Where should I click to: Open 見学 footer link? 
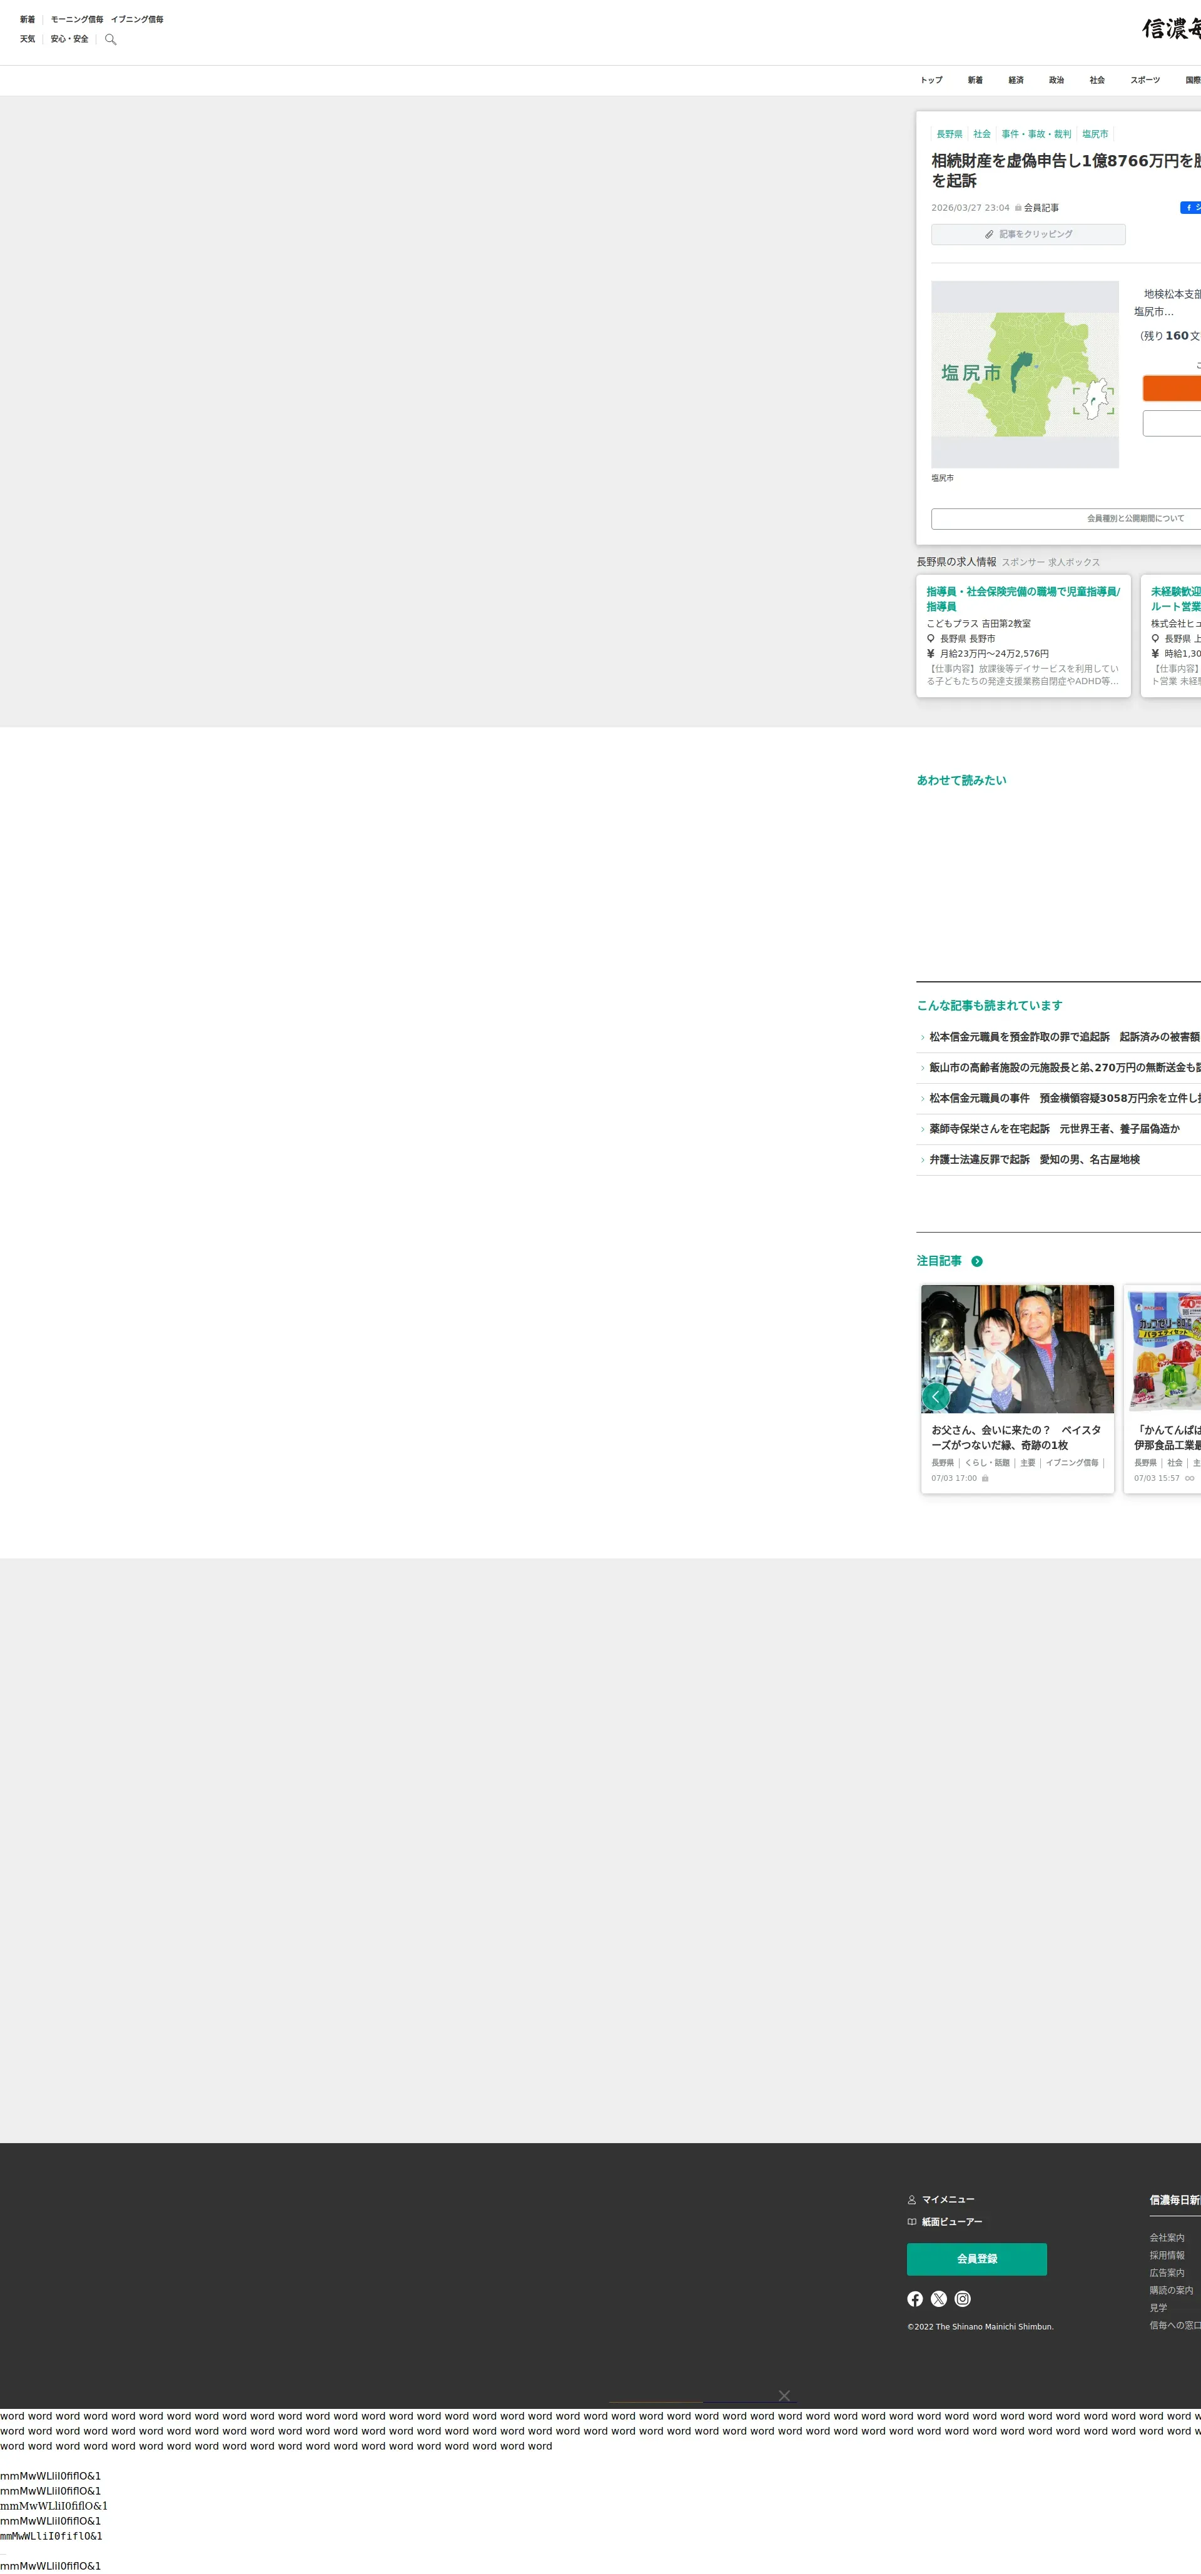click(1158, 2308)
